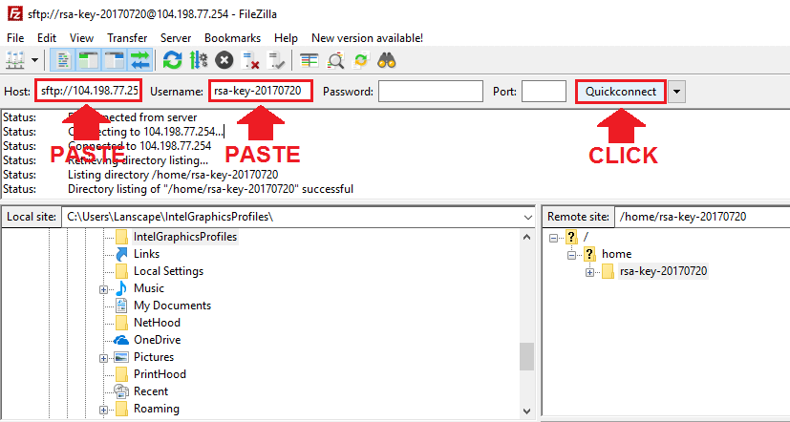Toggle local directory tree display icon

click(89, 61)
